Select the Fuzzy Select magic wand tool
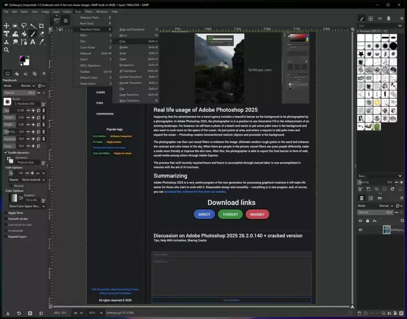The height and width of the screenshot is (319, 407). click(x=33, y=26)
